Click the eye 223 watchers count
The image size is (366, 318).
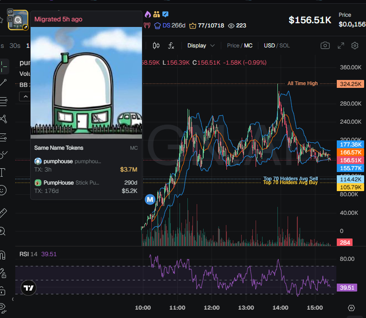(x=237, y=26)
